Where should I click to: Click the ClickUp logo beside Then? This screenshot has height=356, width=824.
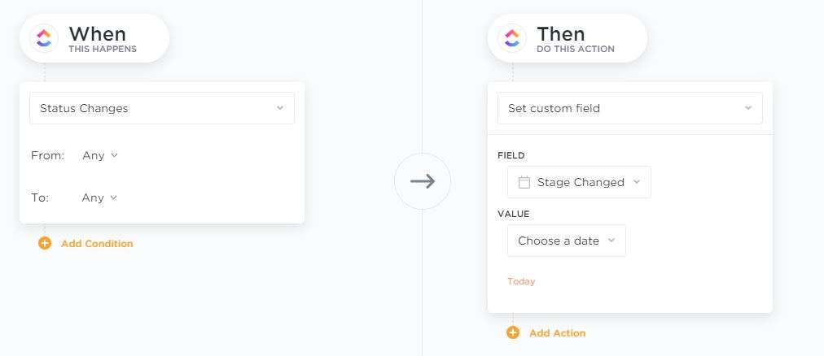click(x=511, y=38)
